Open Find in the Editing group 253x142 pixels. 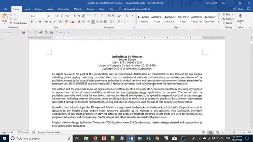[x=227, y=15]
